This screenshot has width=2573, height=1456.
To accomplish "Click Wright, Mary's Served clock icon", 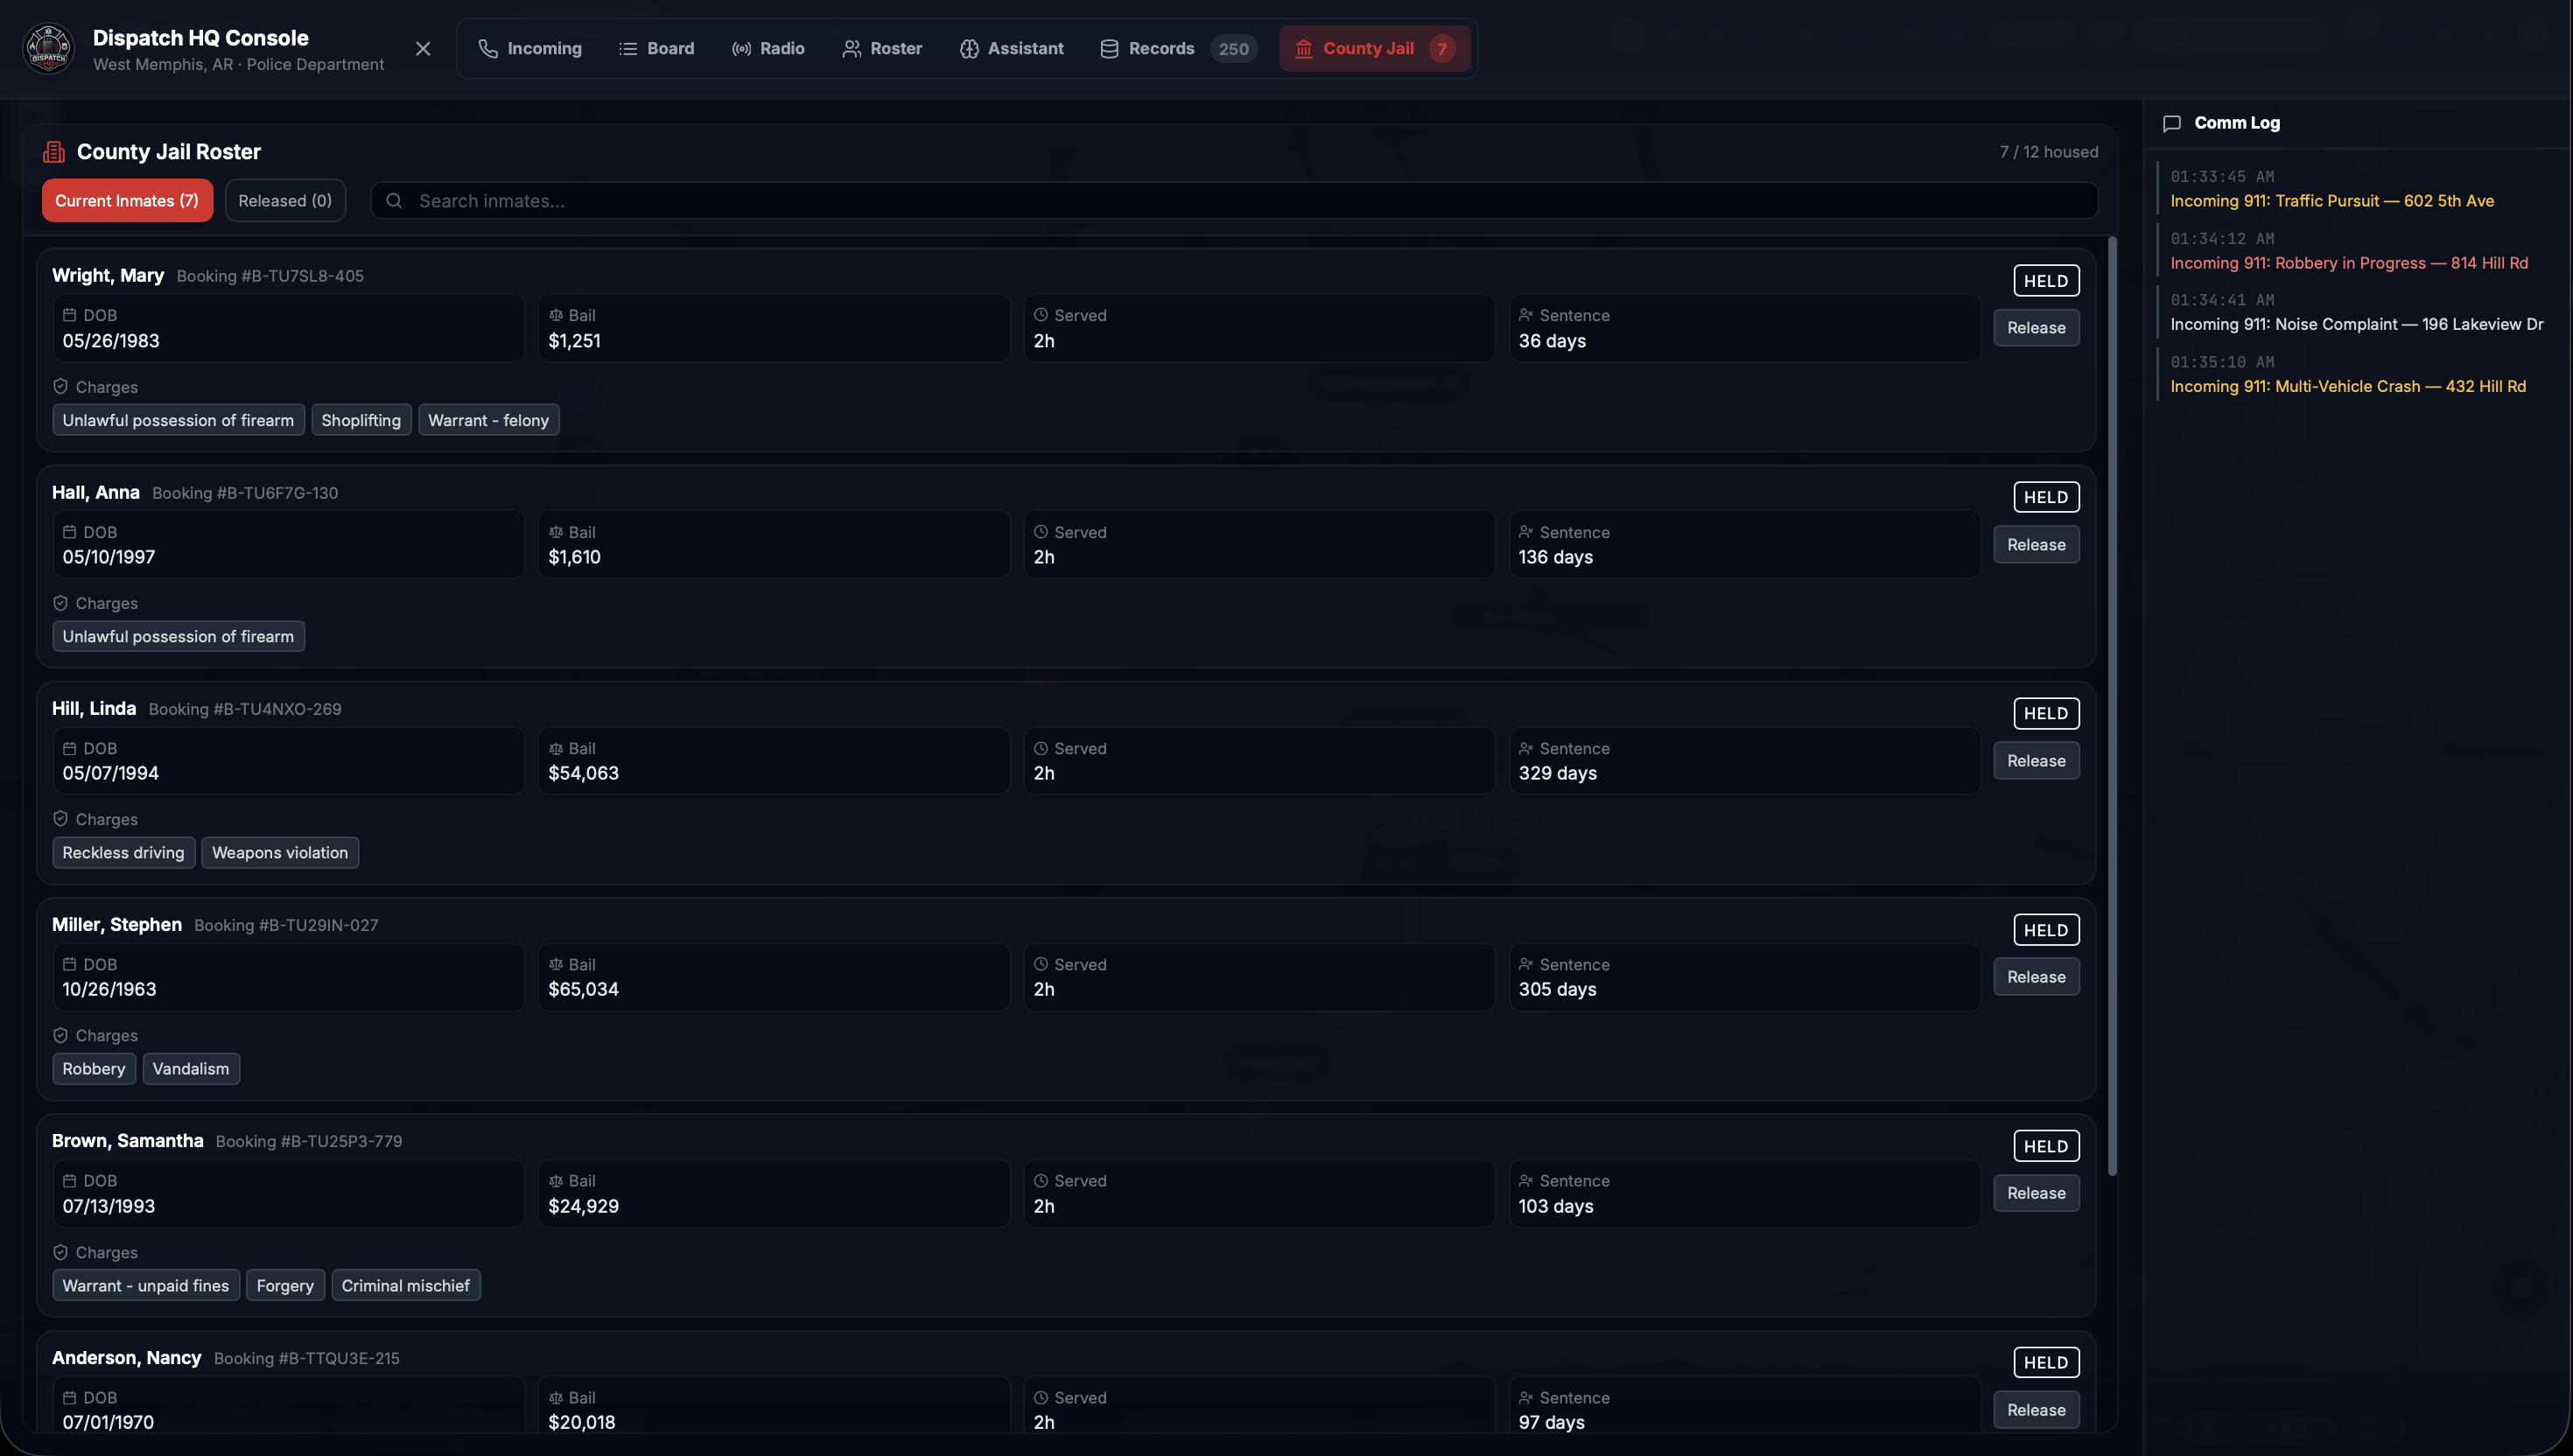I will point(1040,315).
